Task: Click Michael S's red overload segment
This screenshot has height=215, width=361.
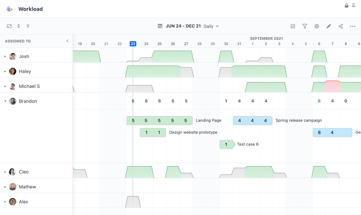Action: point(332,86)
